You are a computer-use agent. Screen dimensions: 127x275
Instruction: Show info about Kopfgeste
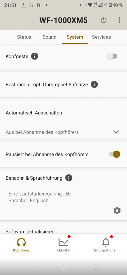pos(35,56)
